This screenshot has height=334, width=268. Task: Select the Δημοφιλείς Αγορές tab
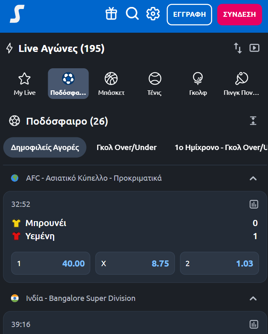(x=45, y=147)
